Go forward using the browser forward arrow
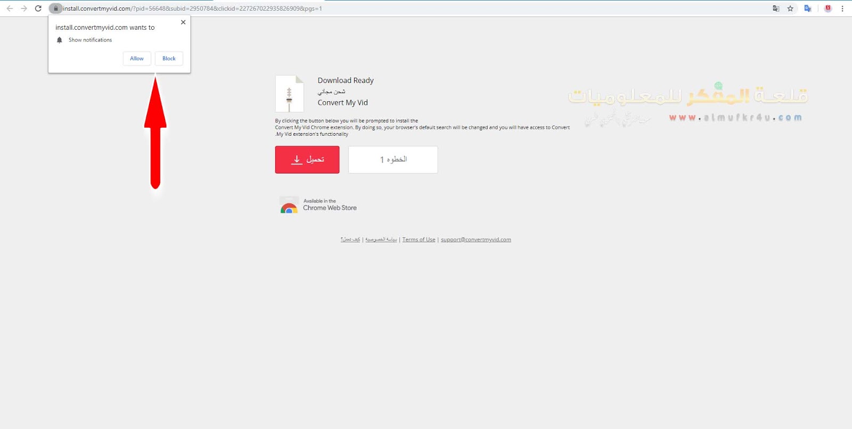852x429 pixels. coord(24,9)
